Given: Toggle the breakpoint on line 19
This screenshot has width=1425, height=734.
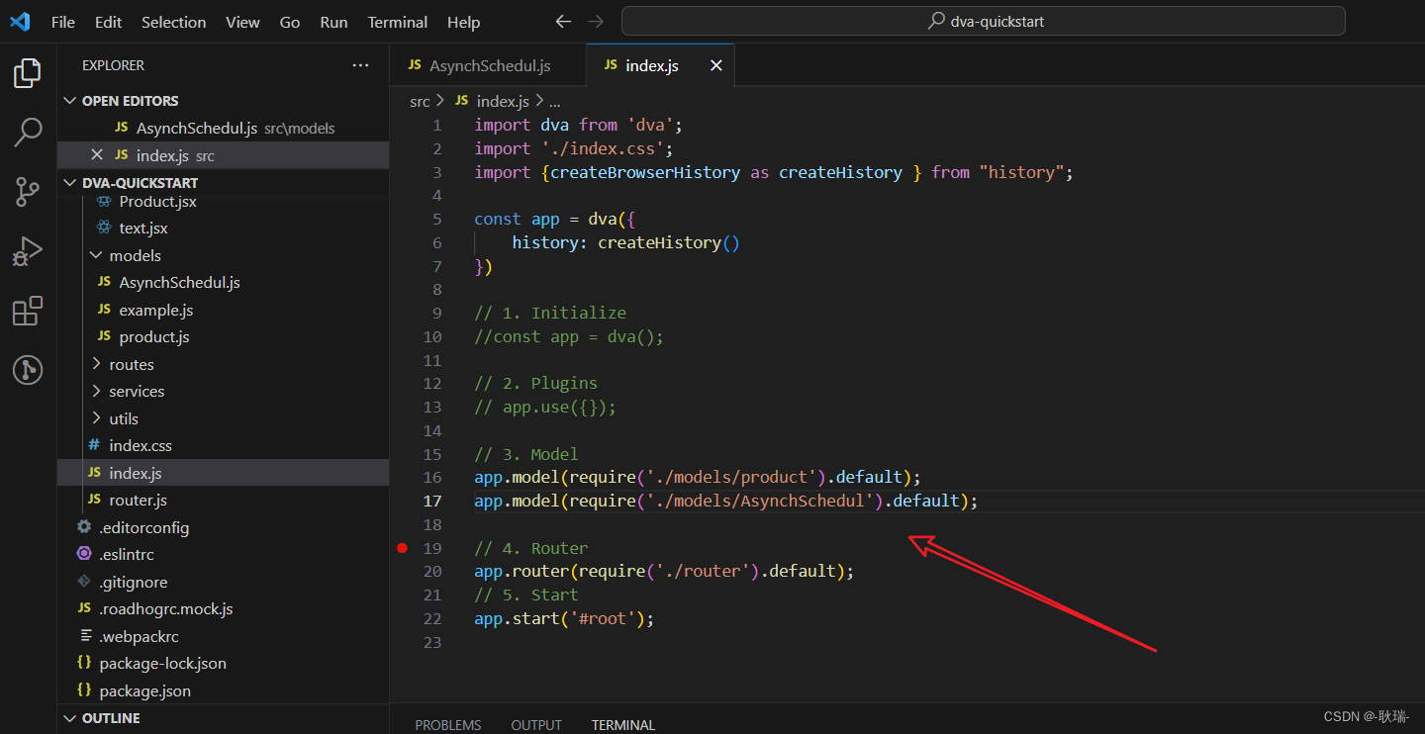Looking at the screenshot, I should pyautogui.click(x=402, y=547).
